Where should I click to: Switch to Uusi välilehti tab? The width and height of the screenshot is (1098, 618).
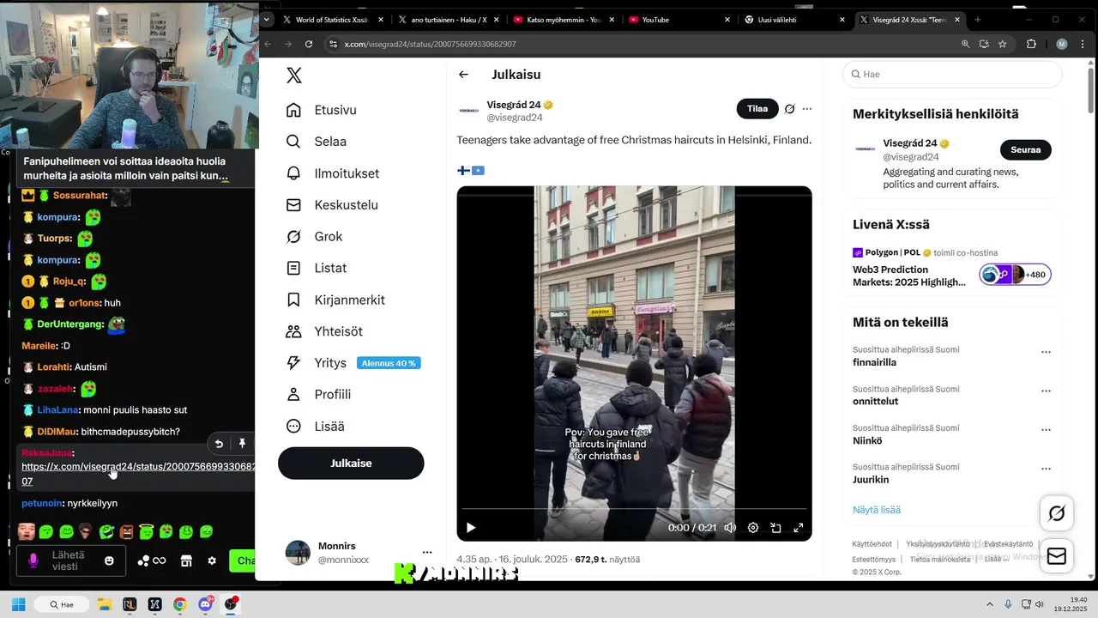(795, 20)
